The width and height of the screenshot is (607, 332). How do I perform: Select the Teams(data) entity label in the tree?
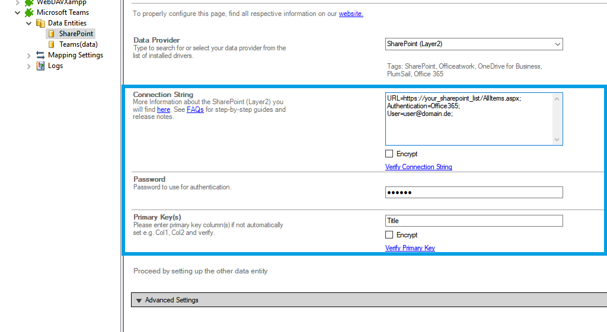[x=78, y=44]
